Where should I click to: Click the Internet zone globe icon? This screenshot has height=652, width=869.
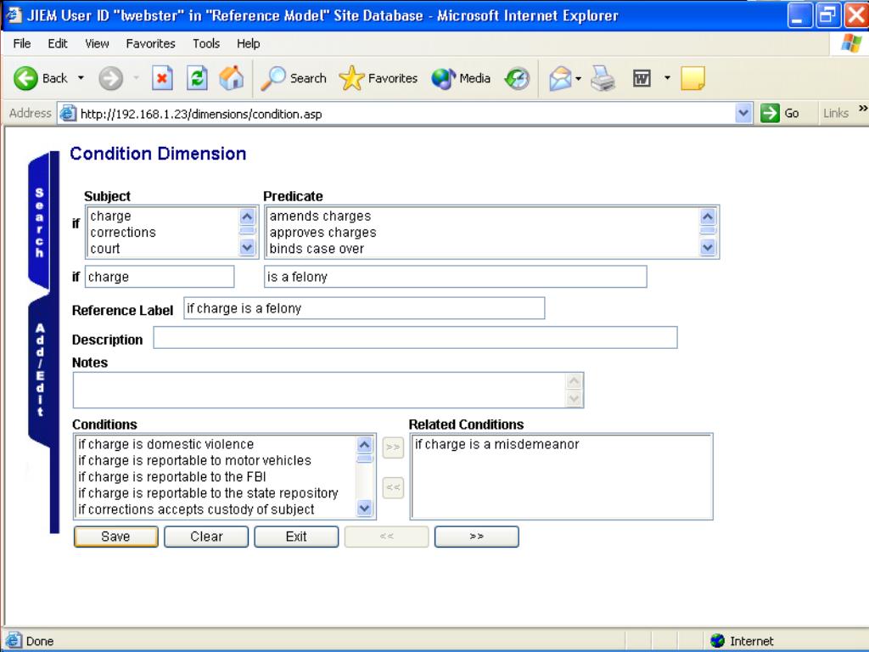(717, 641)
